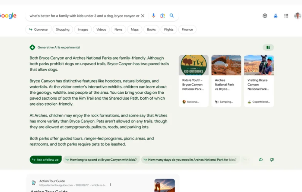
Task: Give thumbs down to the AI answer
Action: coord(272,159)
